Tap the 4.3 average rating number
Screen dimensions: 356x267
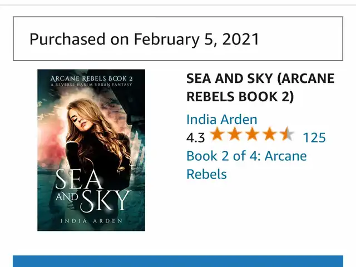coord(196,137)
